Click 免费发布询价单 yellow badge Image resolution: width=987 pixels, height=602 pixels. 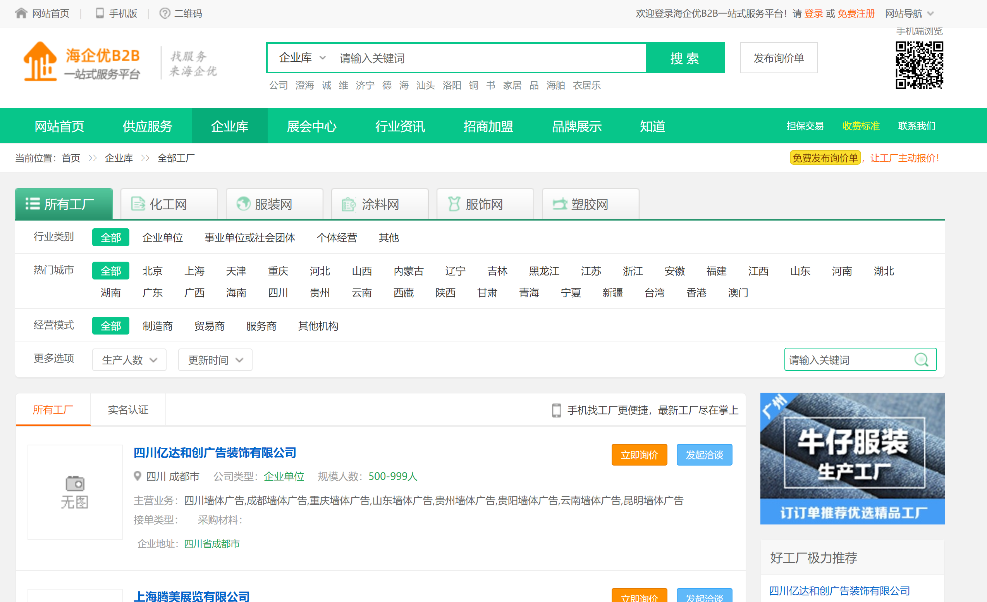click(x=825, y=157)
